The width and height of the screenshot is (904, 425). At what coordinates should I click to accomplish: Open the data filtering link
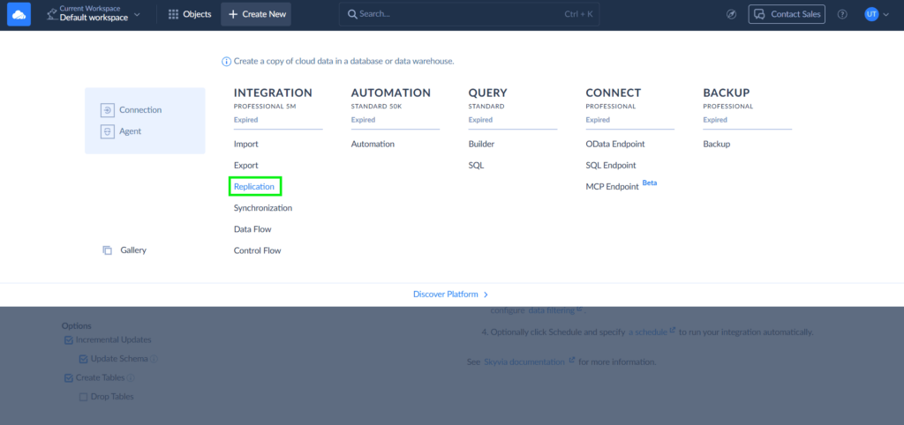(x=556, y=310)
